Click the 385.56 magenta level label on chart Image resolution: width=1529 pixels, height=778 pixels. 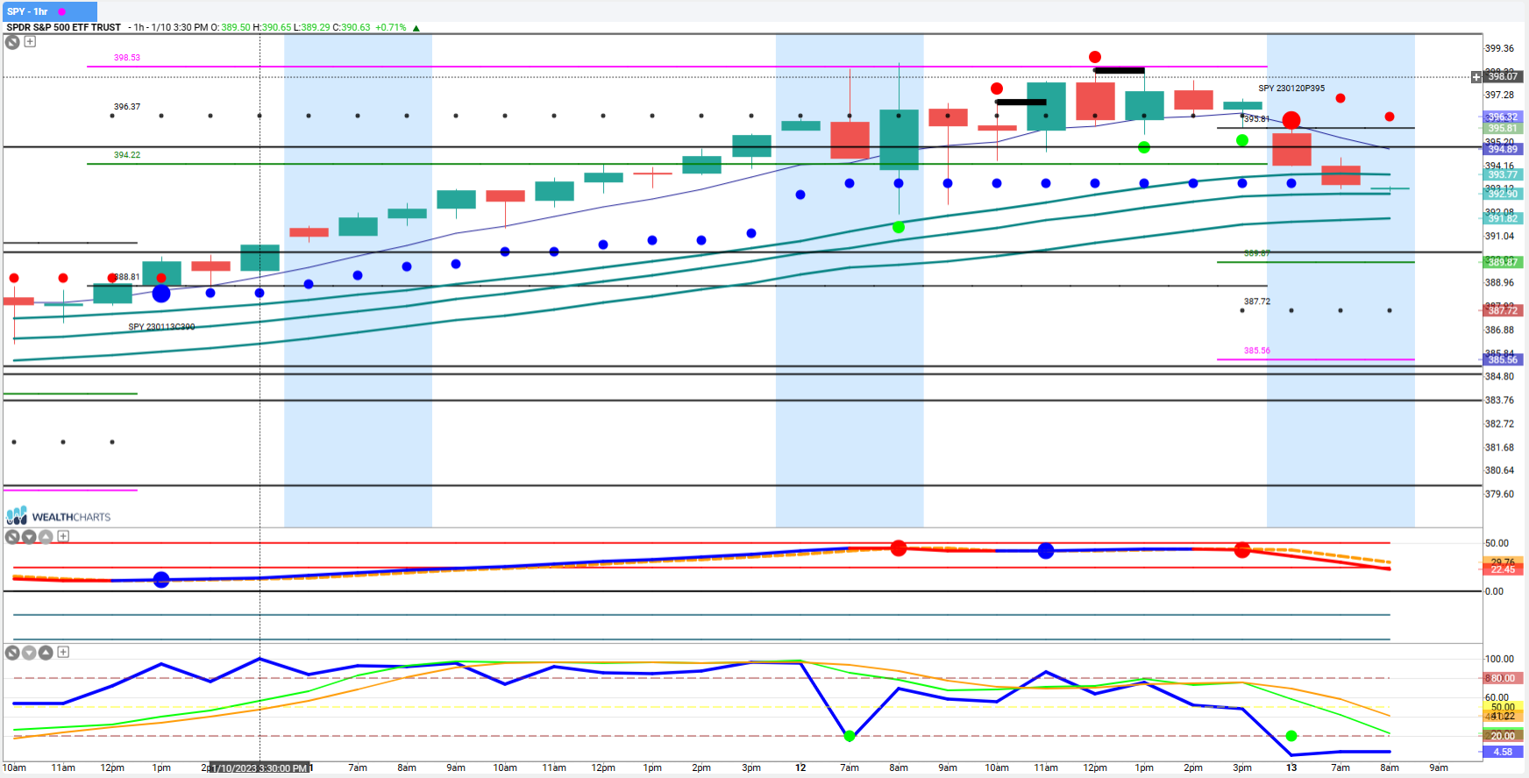tap(1257, 350)
